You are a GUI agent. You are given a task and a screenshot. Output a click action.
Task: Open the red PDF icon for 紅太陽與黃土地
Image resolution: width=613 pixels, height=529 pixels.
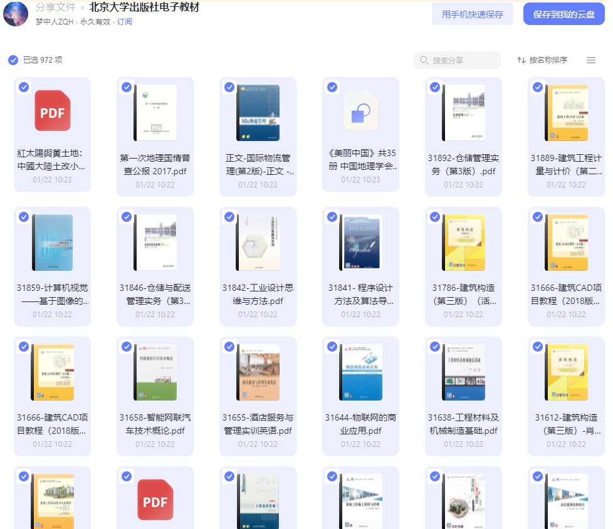click(x=53, y=111)
